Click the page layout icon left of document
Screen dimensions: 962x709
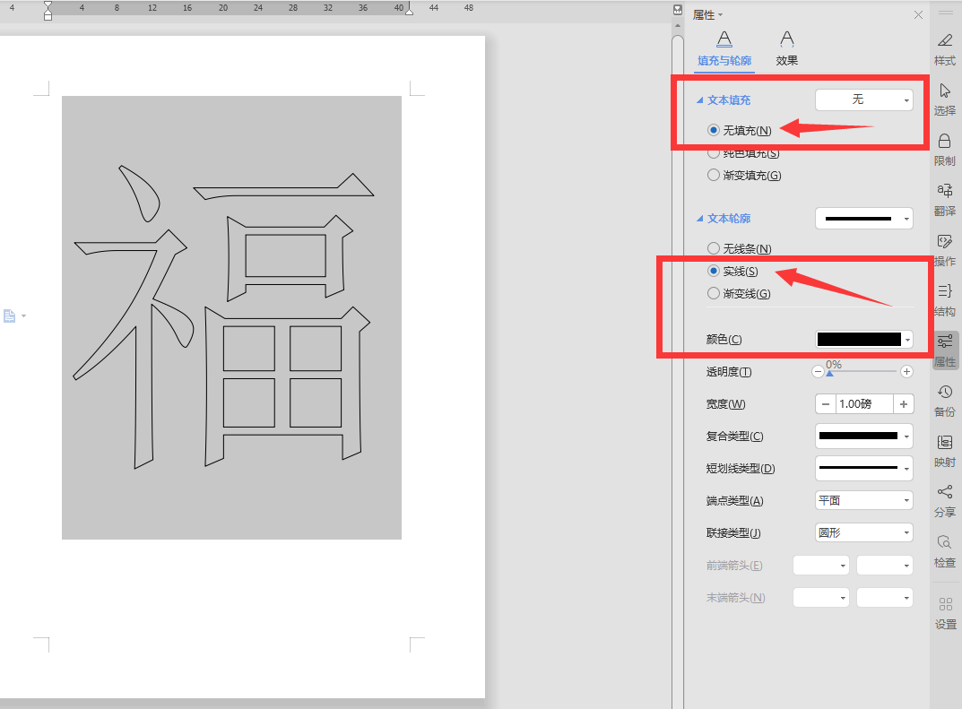coord(9,316)
